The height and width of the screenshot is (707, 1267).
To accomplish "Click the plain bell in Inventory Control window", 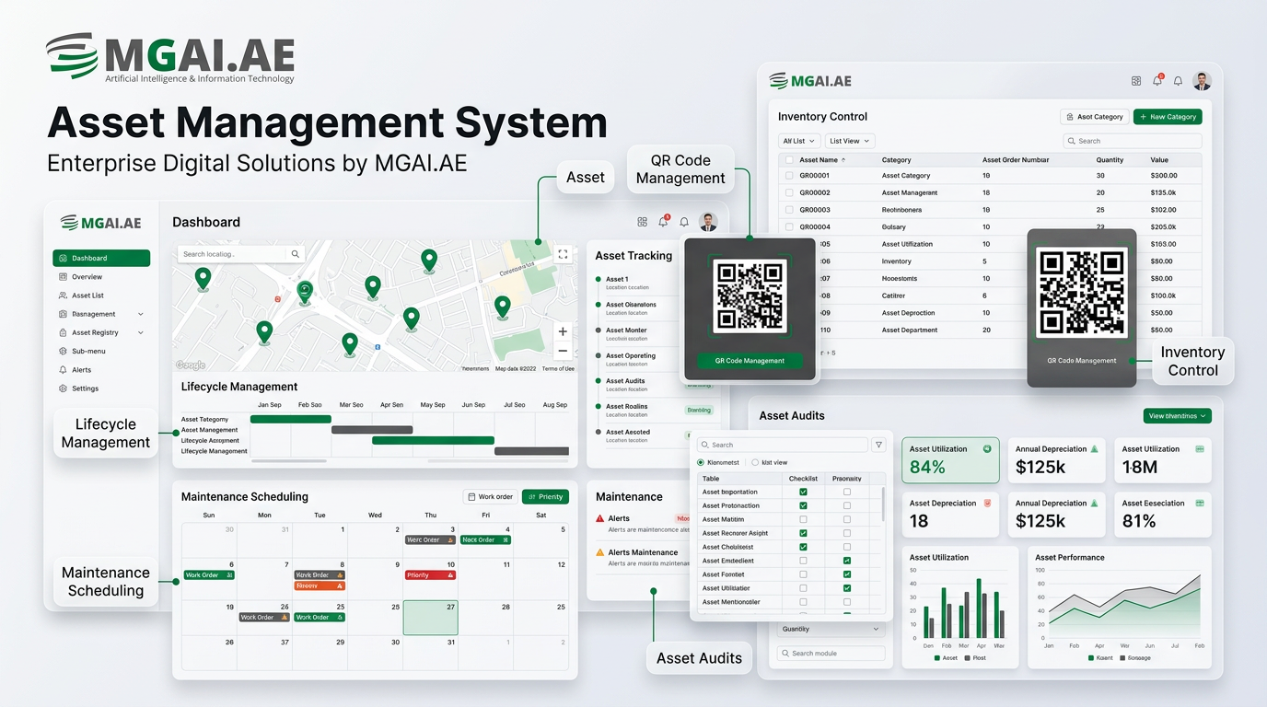I will click(x=1178, y=81).
